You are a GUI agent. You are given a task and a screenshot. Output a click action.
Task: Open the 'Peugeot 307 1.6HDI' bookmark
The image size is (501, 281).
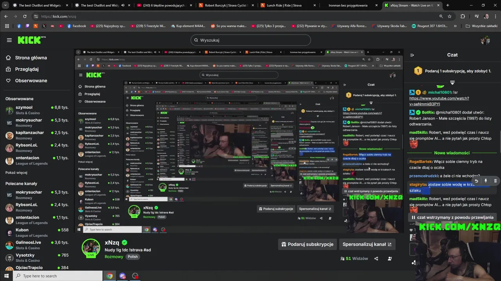pos(429,26)
